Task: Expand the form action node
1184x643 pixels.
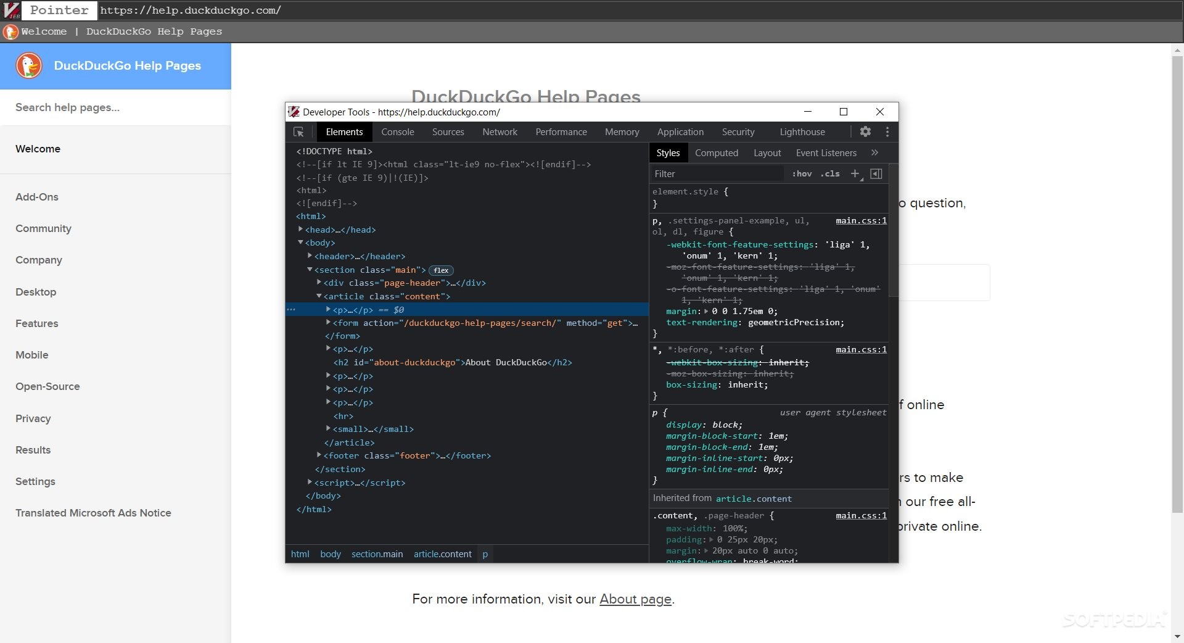Action: pos(329,323)
